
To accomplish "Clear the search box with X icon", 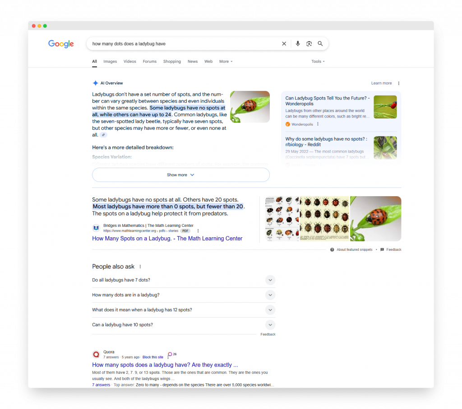I will (284, 44).
